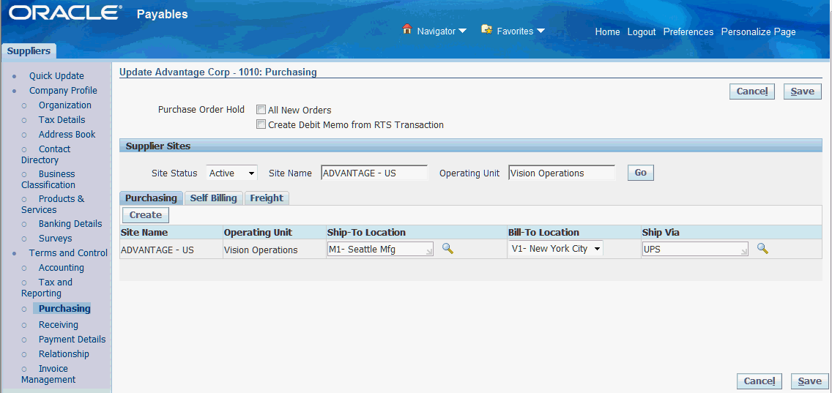The width and height of the screenshot is (832, 393).
Task: Open Ship-To Location search magnifier icon
Action: pos(447,248)
